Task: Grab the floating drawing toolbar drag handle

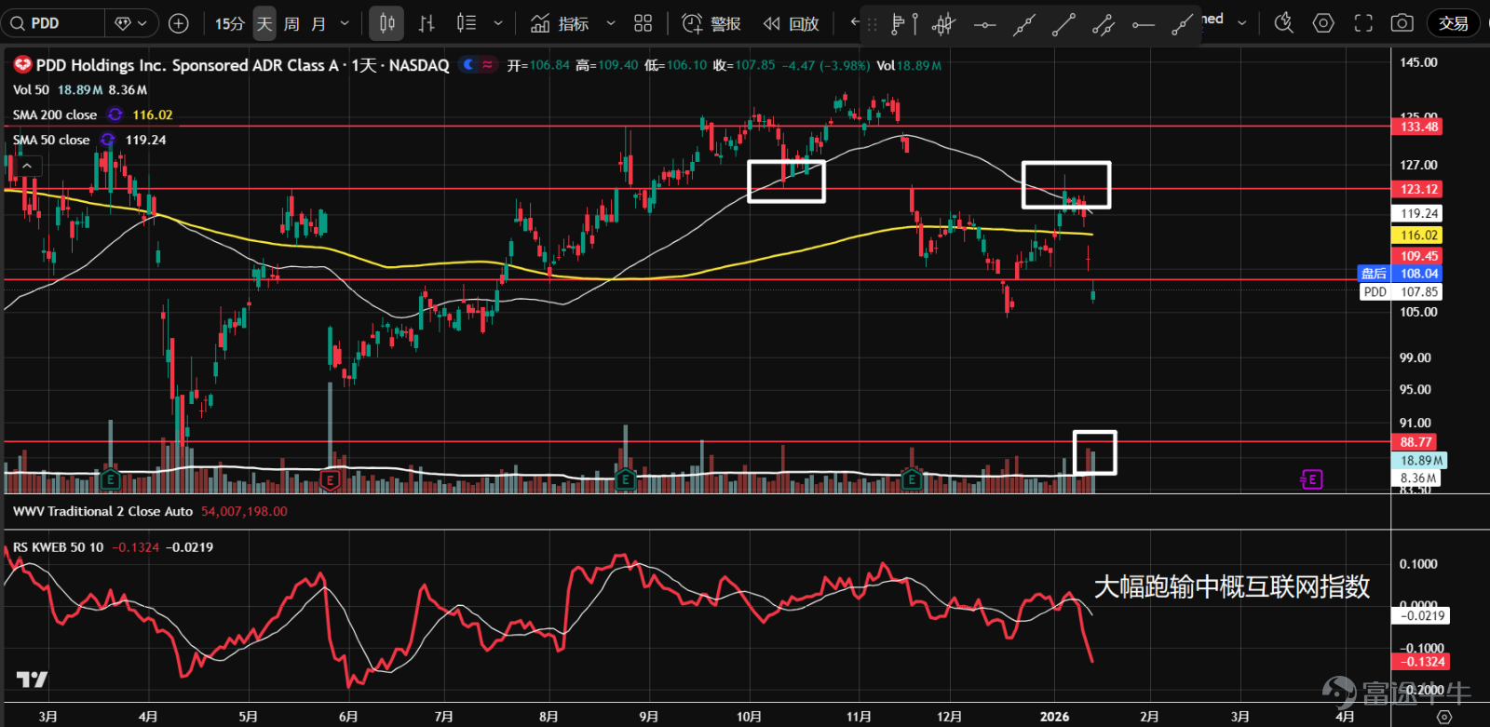Action: click(x=873, y=25)
